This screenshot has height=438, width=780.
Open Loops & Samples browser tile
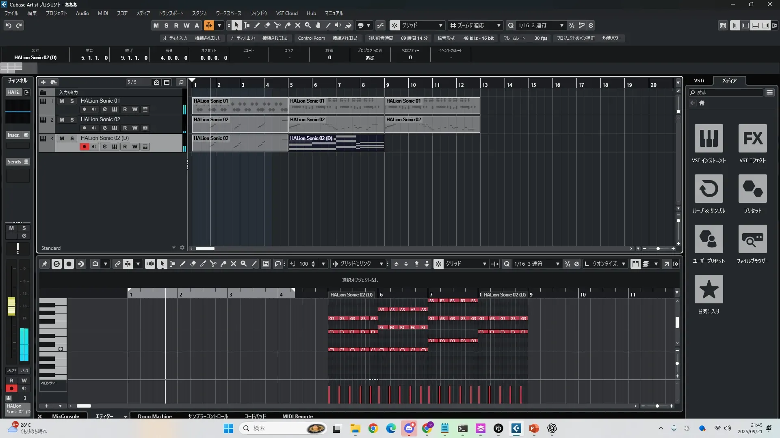708,189
